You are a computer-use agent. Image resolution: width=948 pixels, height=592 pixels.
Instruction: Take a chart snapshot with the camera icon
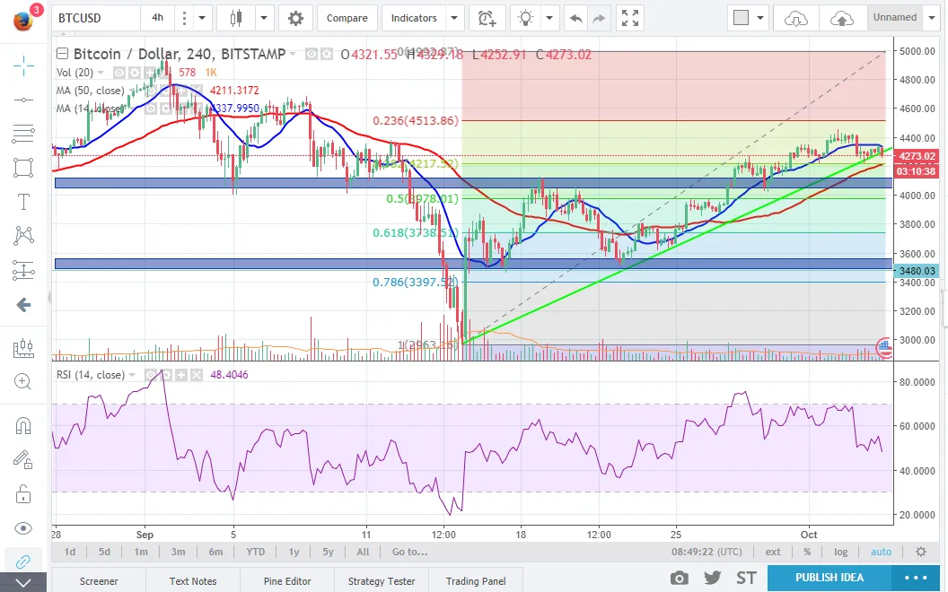click(x=679, y=579)
